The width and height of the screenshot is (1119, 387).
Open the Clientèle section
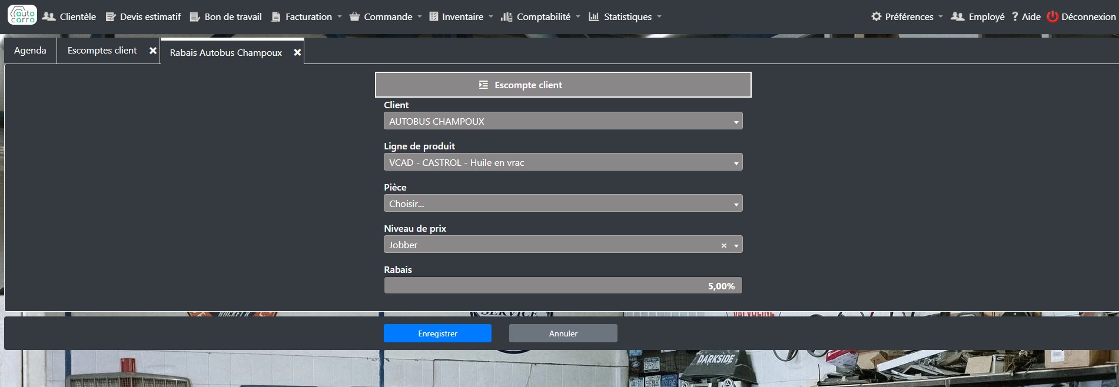(x=69, y=16)
